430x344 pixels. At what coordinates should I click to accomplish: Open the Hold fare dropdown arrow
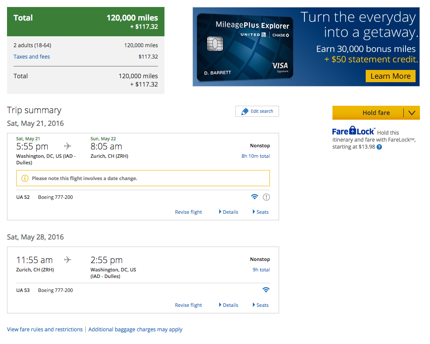412,113
